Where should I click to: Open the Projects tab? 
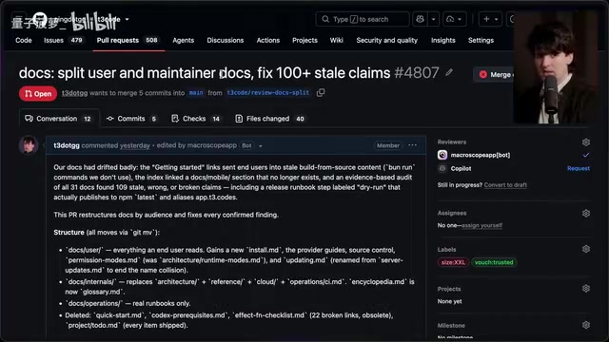click(304, 40)
